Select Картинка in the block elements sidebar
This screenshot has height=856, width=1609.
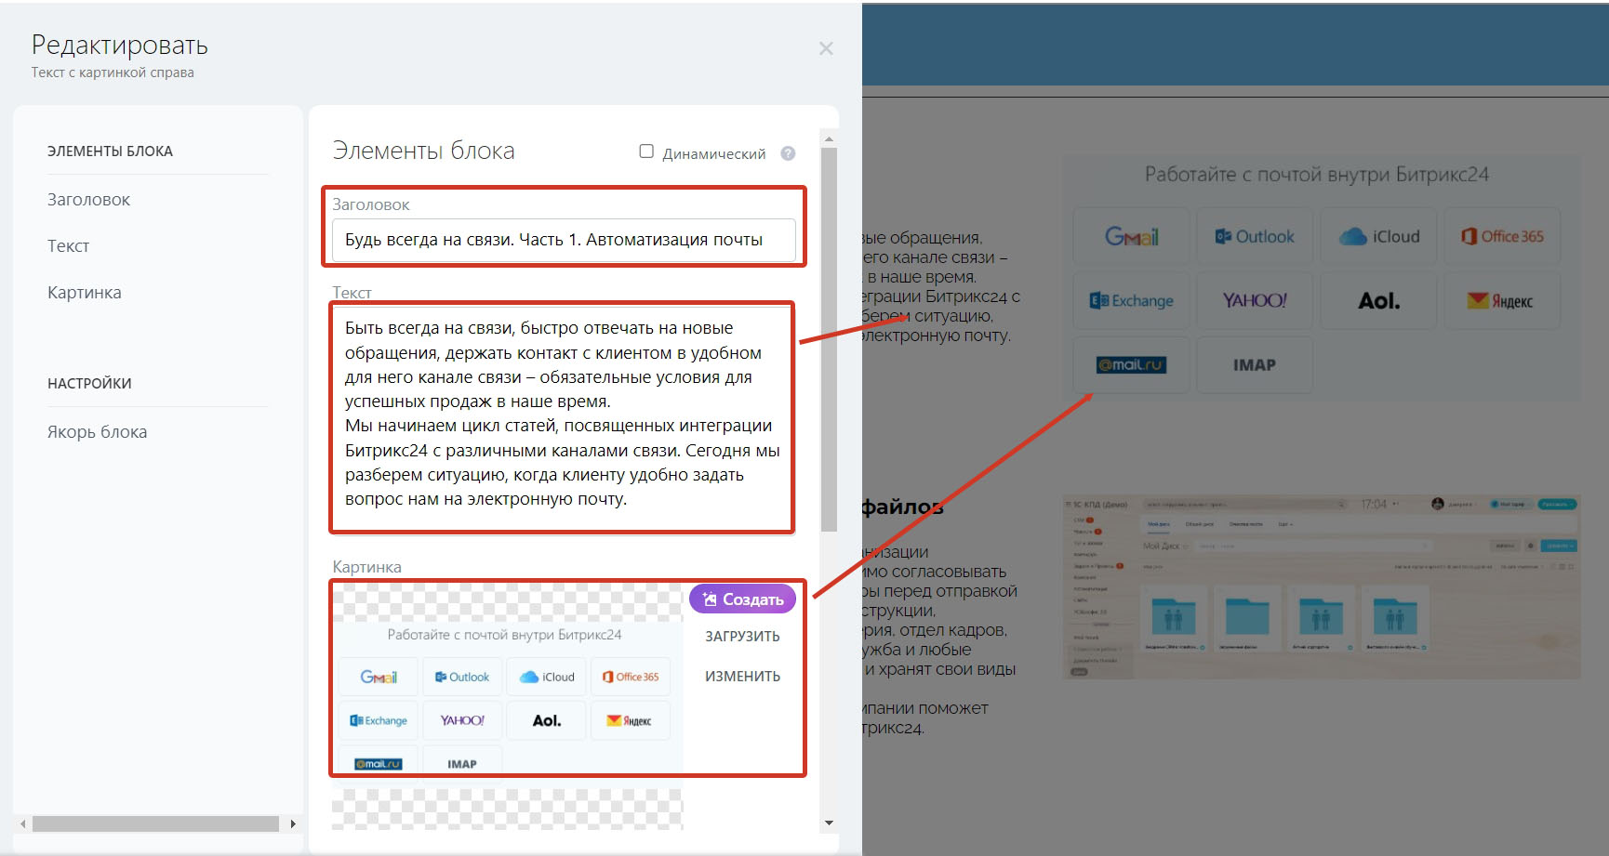(84, 293)
